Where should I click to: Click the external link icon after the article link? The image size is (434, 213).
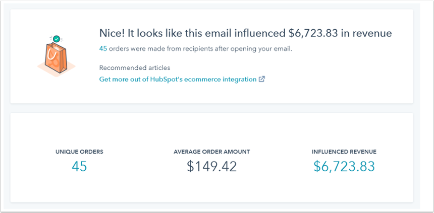click(x=262, y=80)
